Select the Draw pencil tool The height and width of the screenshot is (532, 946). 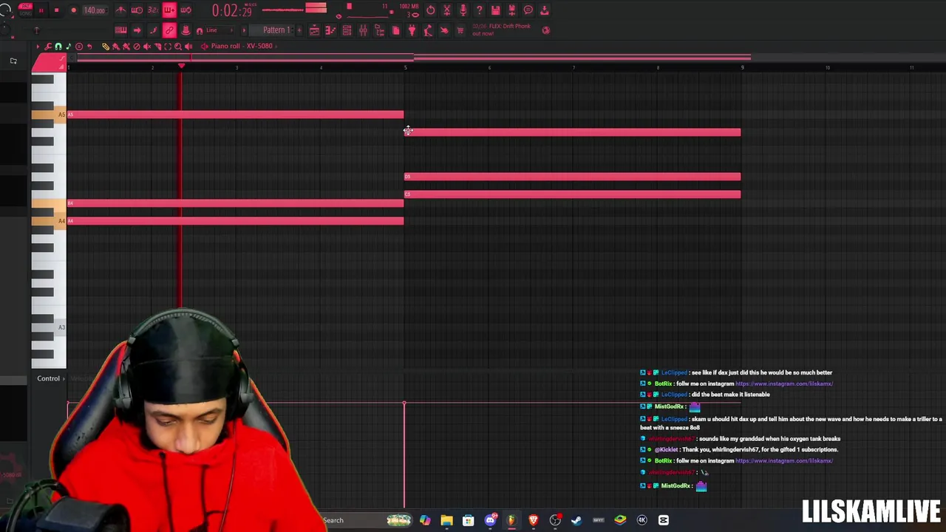coord(106,46)
